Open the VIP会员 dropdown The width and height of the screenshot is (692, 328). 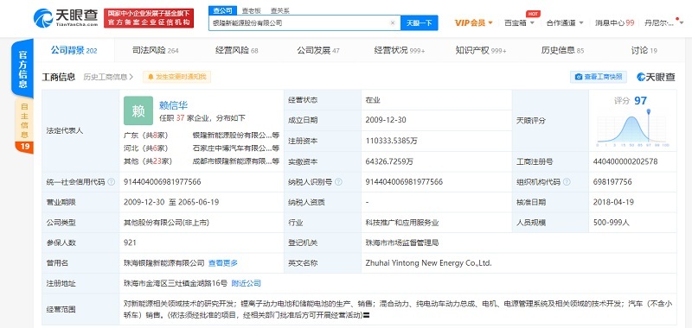[x=473, y=23]
